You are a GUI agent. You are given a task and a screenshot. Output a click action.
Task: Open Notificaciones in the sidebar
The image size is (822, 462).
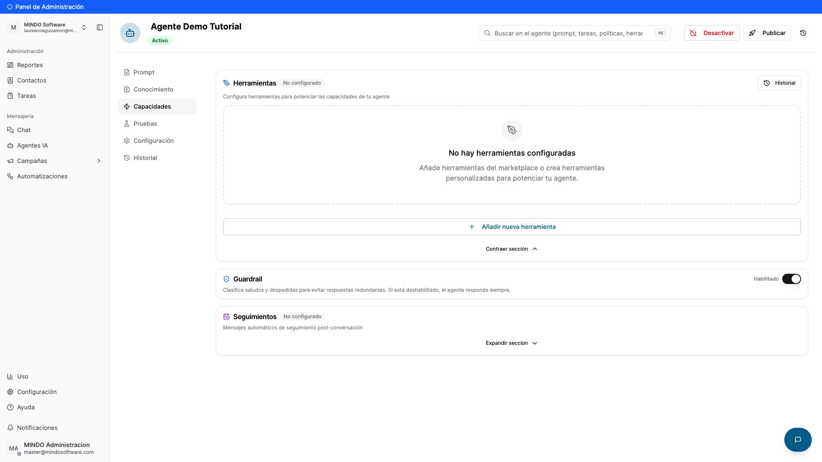pos(55,428)
